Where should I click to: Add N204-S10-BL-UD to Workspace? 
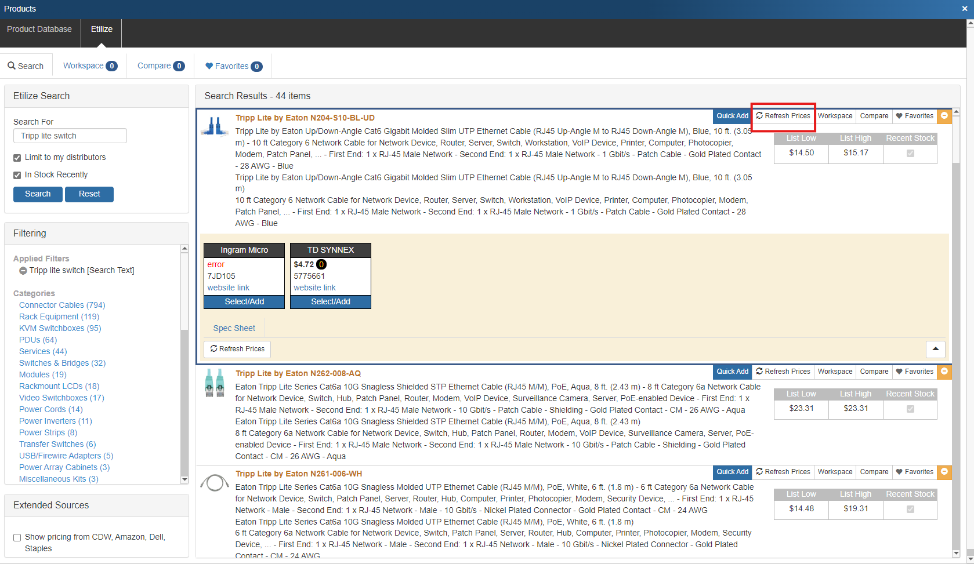pos(835,116)
